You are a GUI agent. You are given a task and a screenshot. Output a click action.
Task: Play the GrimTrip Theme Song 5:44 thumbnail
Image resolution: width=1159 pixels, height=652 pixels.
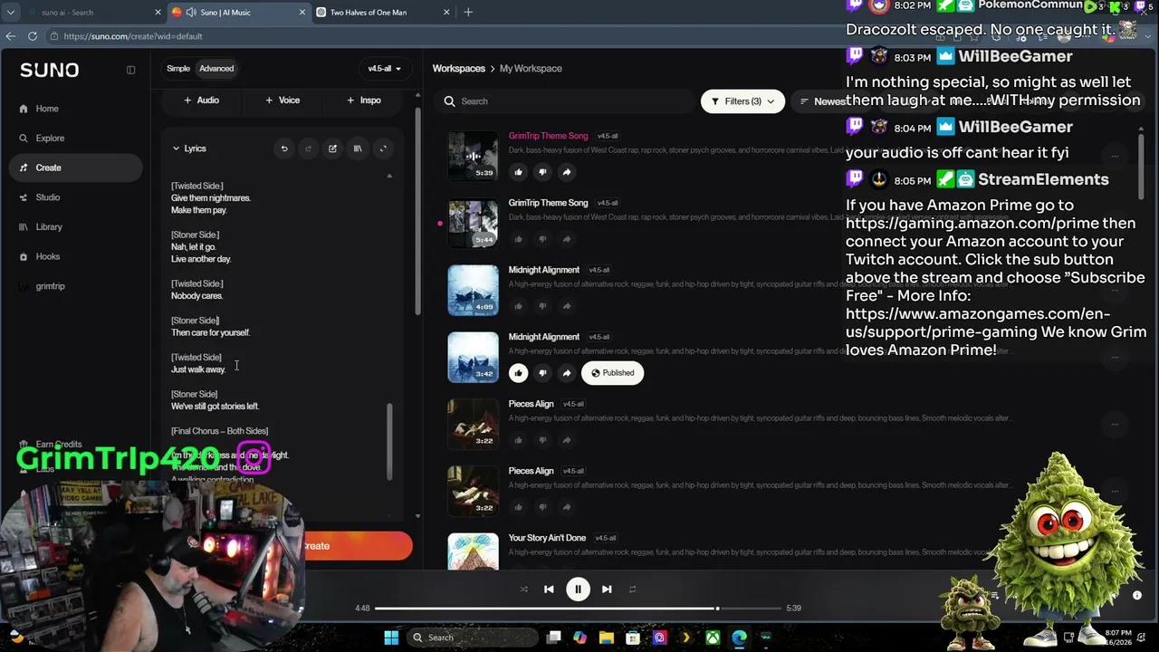473,223
